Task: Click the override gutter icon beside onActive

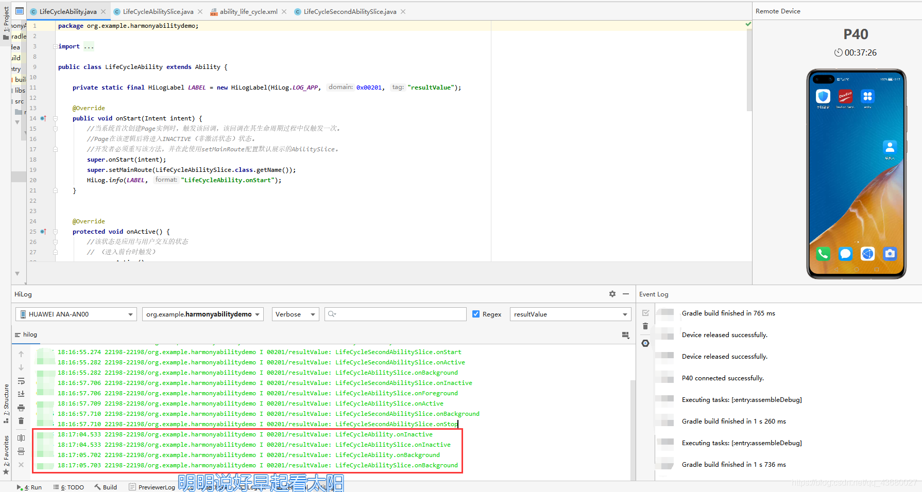Action: [43, 232]
